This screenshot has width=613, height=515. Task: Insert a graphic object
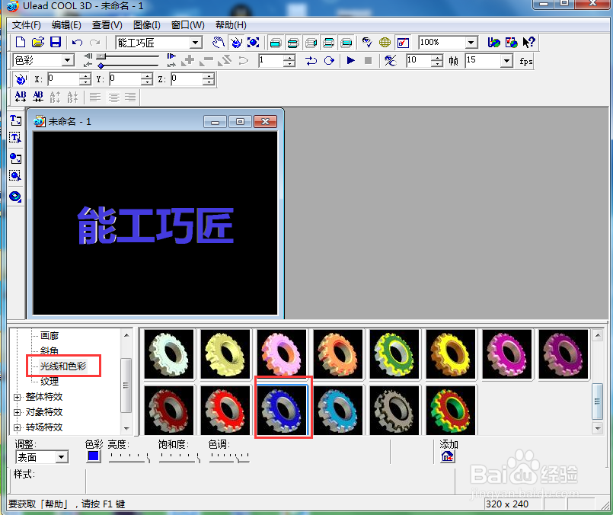click(x=15, y=158)
